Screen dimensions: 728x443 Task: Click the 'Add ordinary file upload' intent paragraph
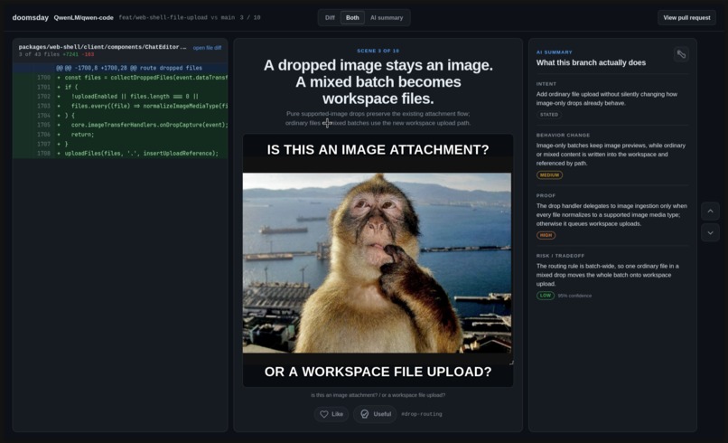(607, 99)
